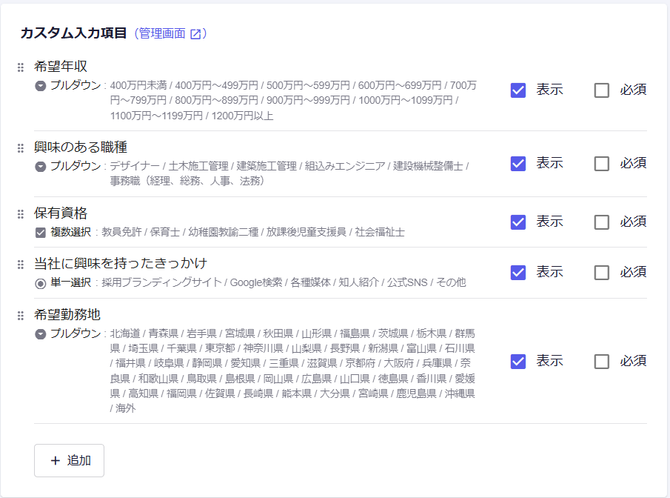Viewport: 670px width, 498px height.
Task: Mark 当社に興味を持ったきっかけ as 必須
Action: click(602, 273)
